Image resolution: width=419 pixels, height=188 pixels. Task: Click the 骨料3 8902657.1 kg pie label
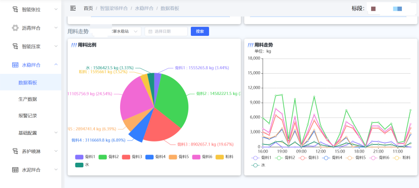click(x=205, y=145)
